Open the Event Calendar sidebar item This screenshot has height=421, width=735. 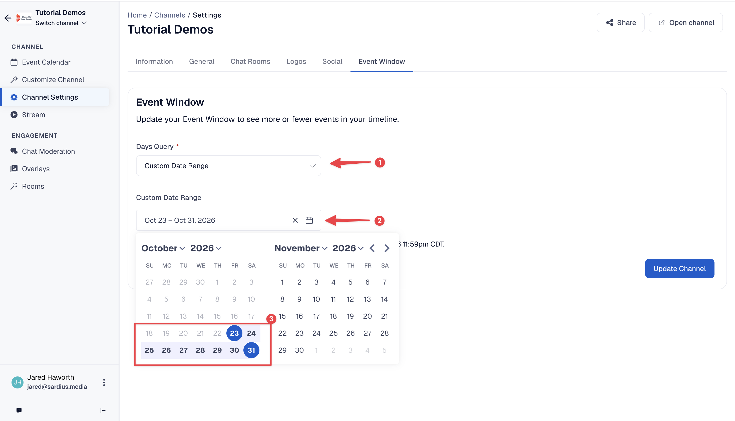[x=40, y=62]
